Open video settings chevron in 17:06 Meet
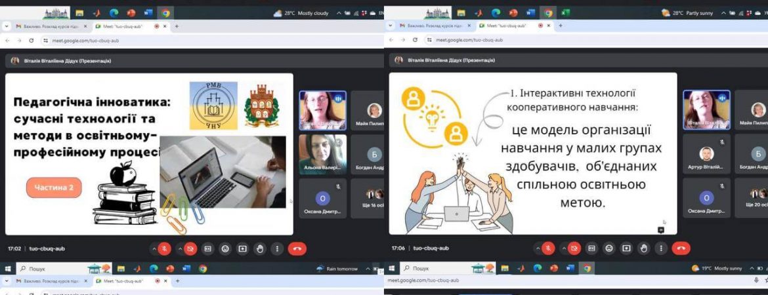This screenshot has height=295, width=768. 565,248
